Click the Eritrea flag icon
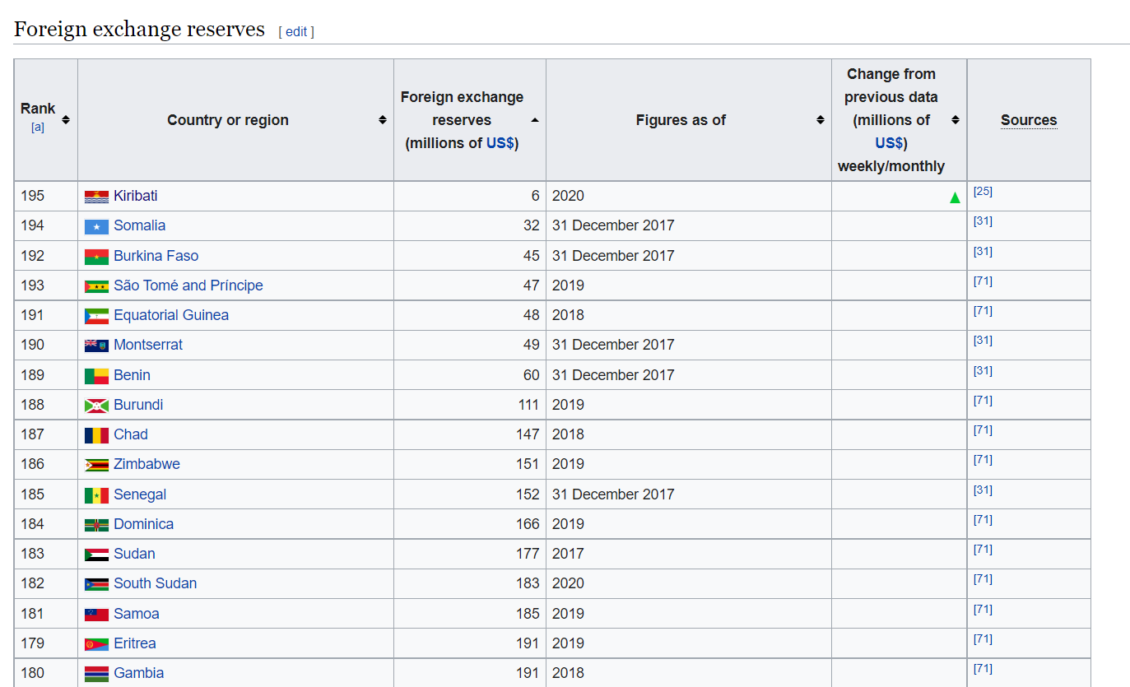This screenshot has width=1130, height=687. coord(96,644)
